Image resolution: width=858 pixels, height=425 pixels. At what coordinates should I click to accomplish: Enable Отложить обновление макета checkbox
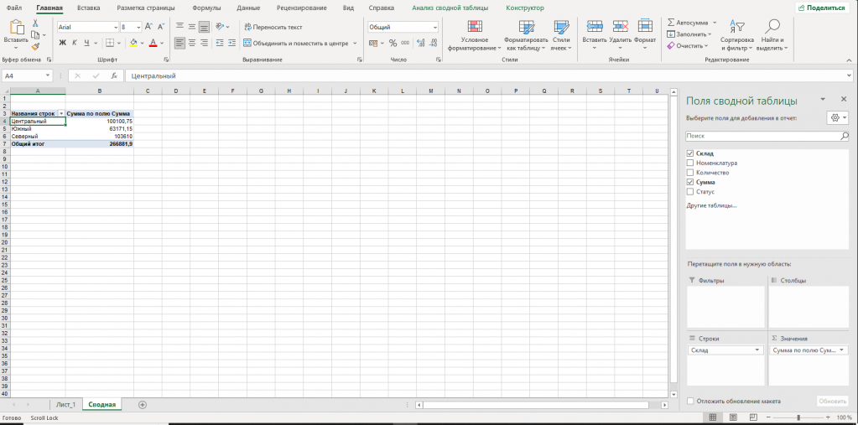pos(690,401)
